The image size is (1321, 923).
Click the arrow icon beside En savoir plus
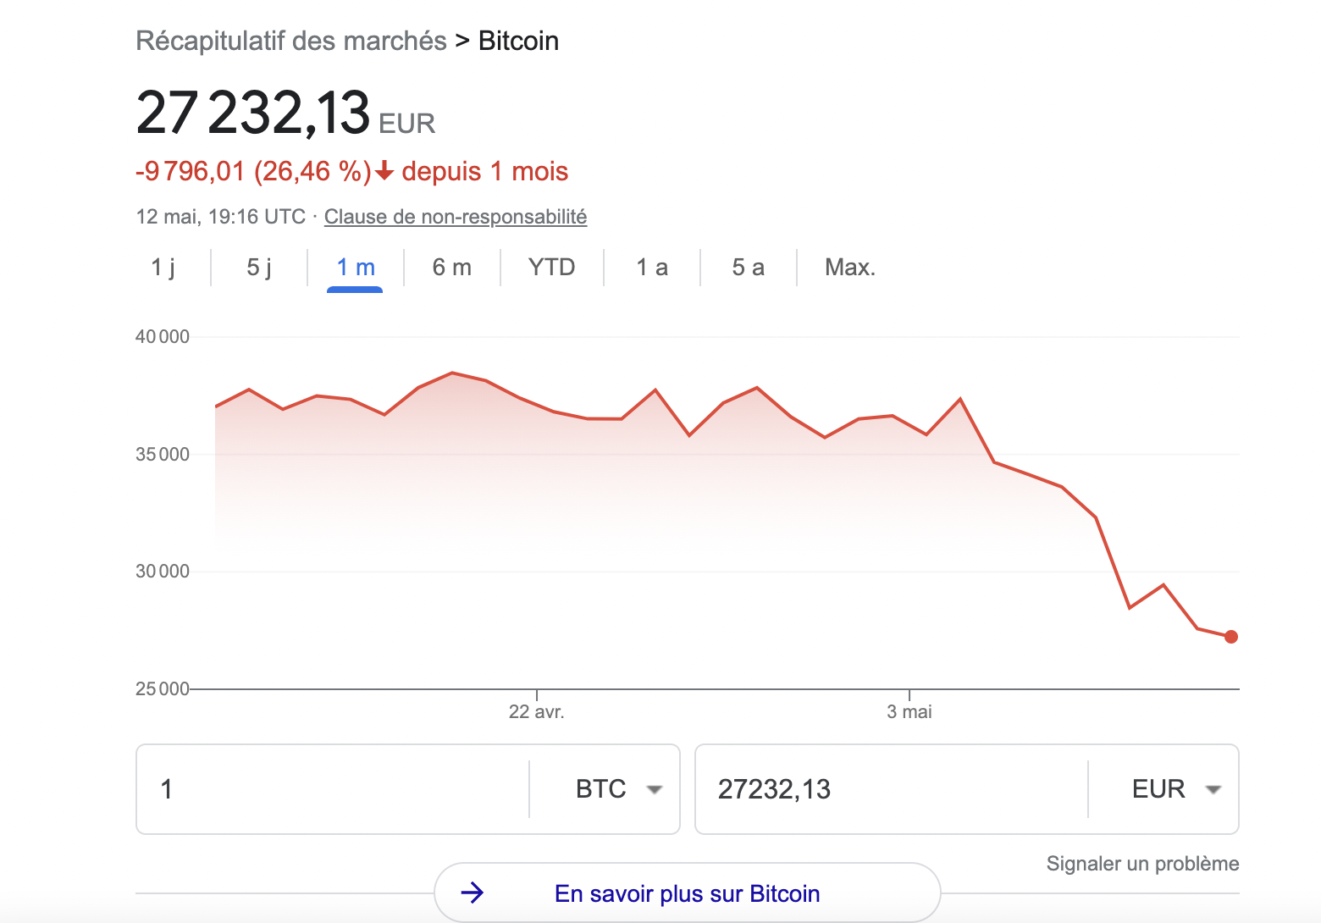(472, 893)
